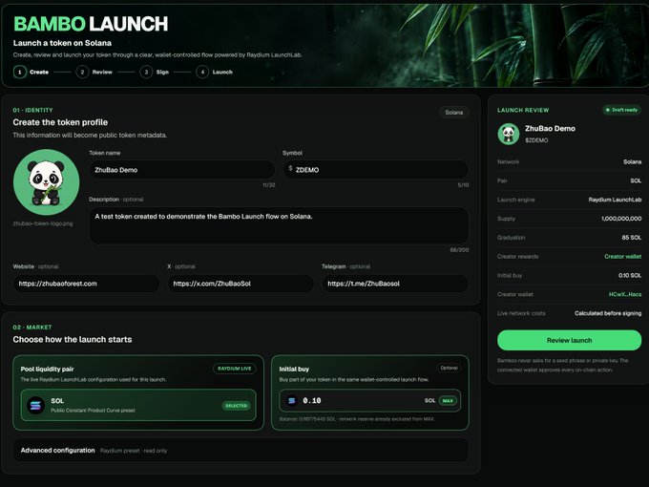649x487 pixels.
Task: Click the LAUNCH REVIEW panel heading
Action: pos(523,110)
